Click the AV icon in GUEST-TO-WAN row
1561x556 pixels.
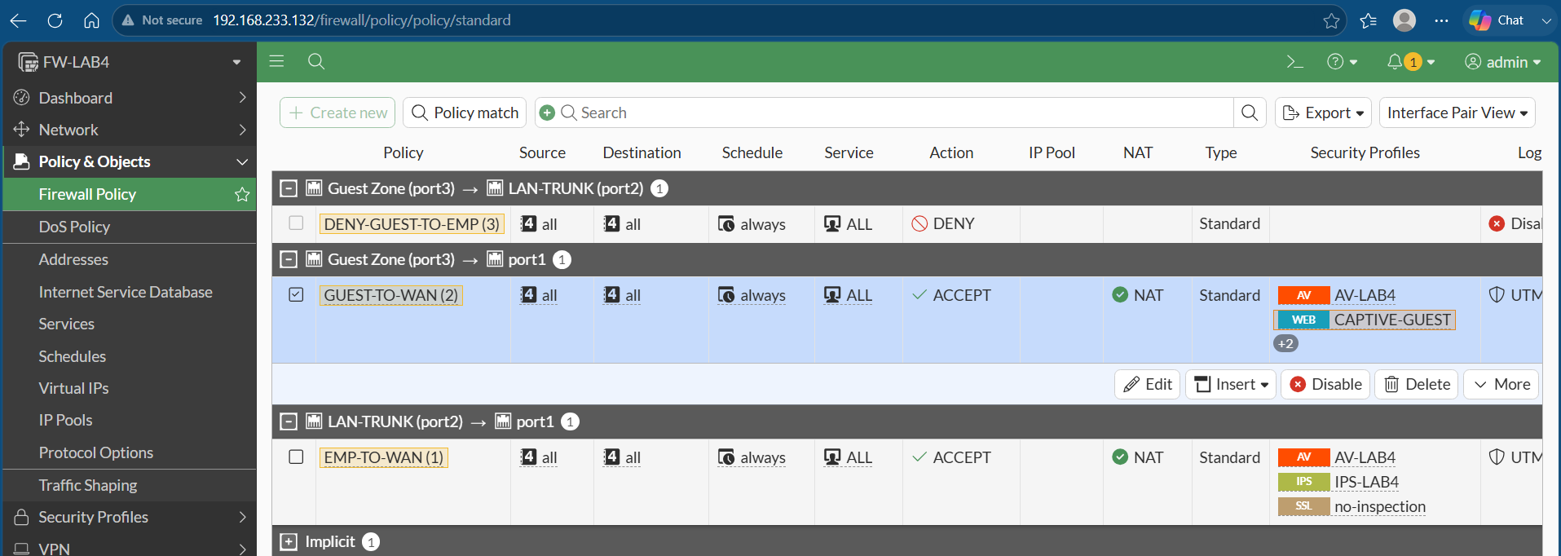[1303, 295]
